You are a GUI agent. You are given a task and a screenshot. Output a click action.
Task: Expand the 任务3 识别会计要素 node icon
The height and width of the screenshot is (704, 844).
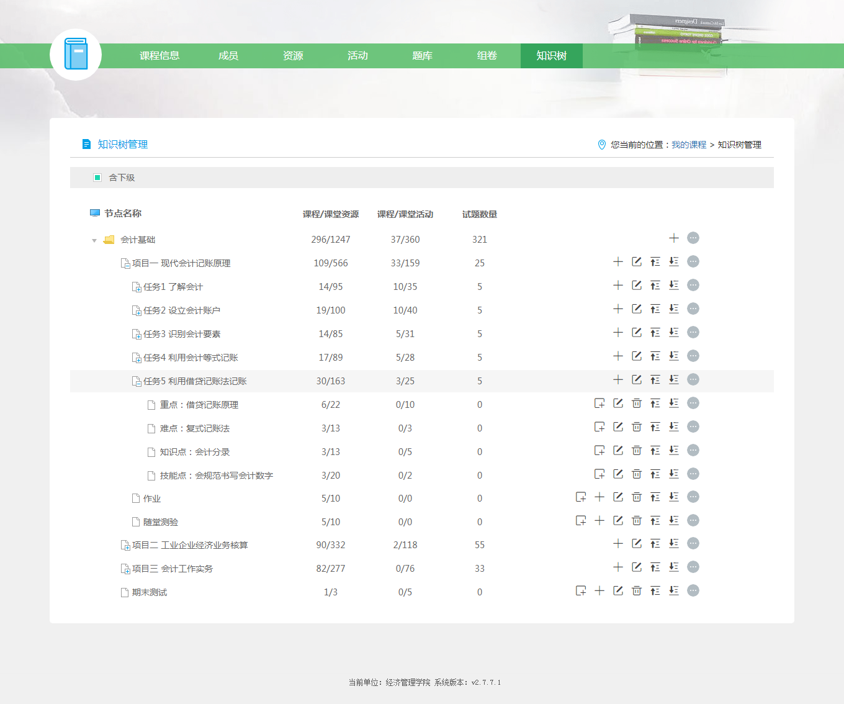click(x=137, y=335)
